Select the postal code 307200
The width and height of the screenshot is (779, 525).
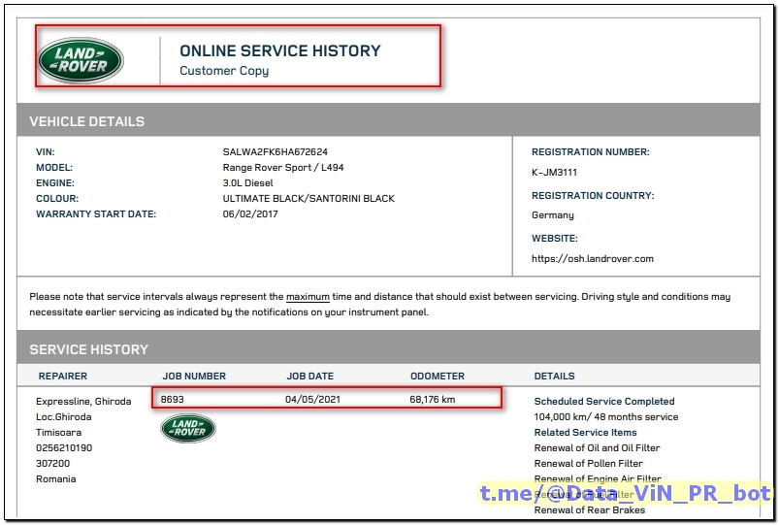(52, 463)
